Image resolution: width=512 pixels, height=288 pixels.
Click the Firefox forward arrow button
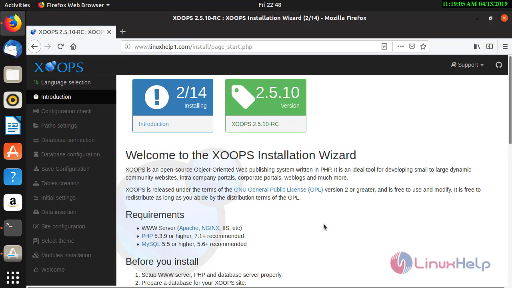point(48,46)
